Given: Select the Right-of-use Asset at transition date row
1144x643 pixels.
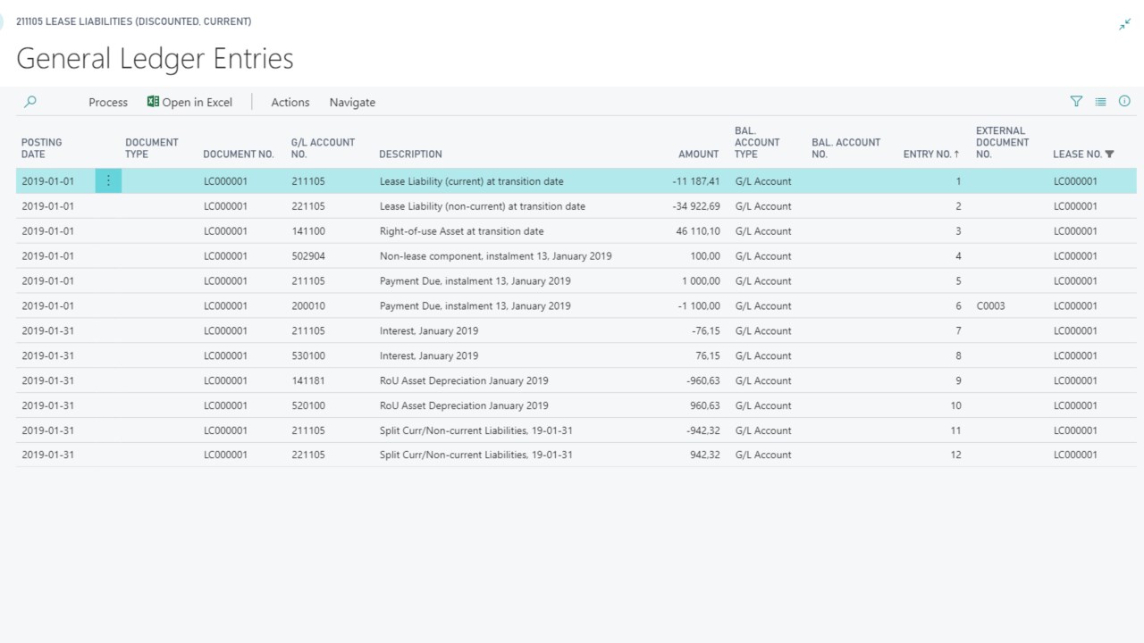Looking at the screenshot, I should pos(461,231).
